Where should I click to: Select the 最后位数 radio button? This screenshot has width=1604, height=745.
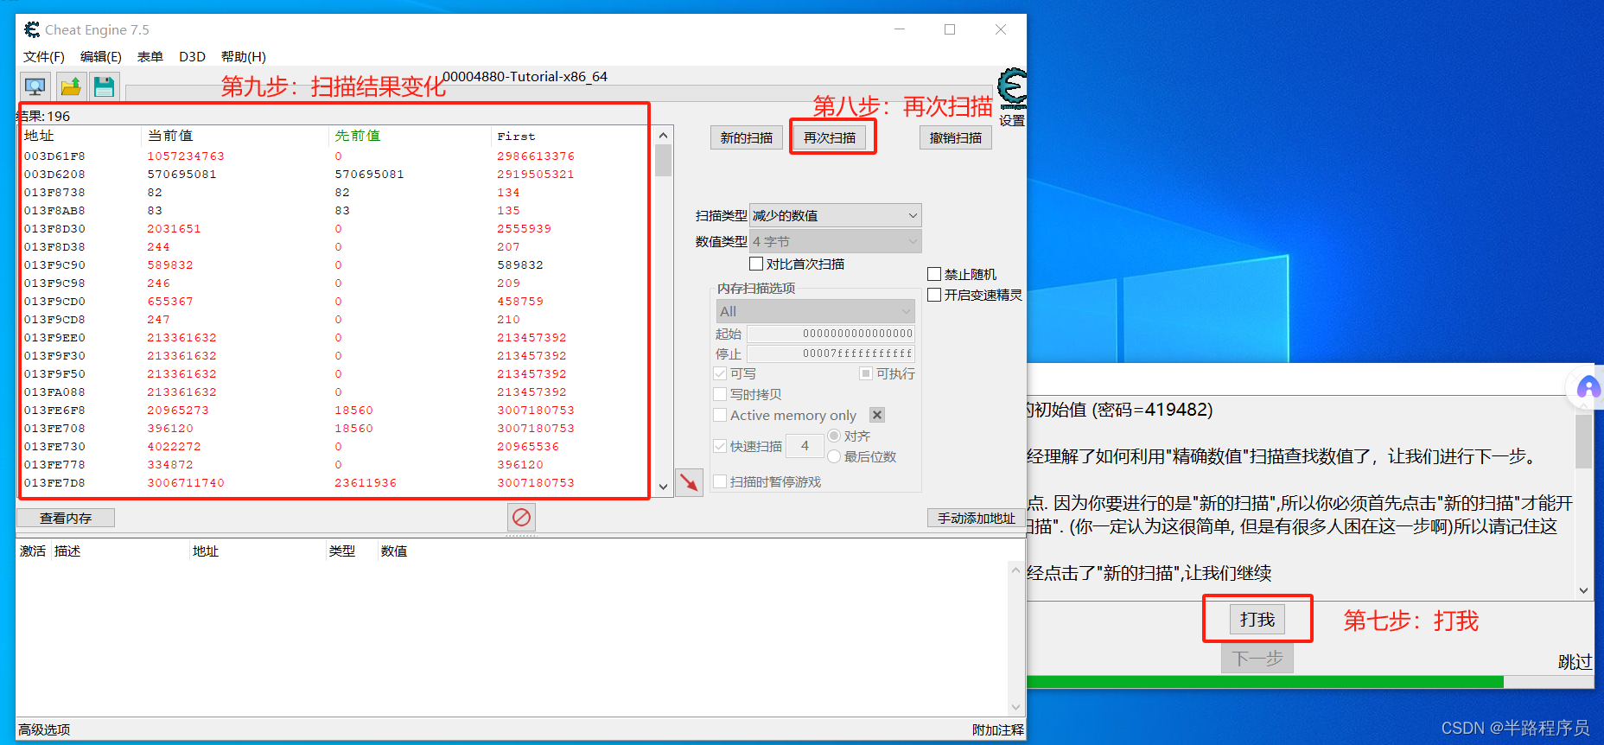[x=834, y=456]
